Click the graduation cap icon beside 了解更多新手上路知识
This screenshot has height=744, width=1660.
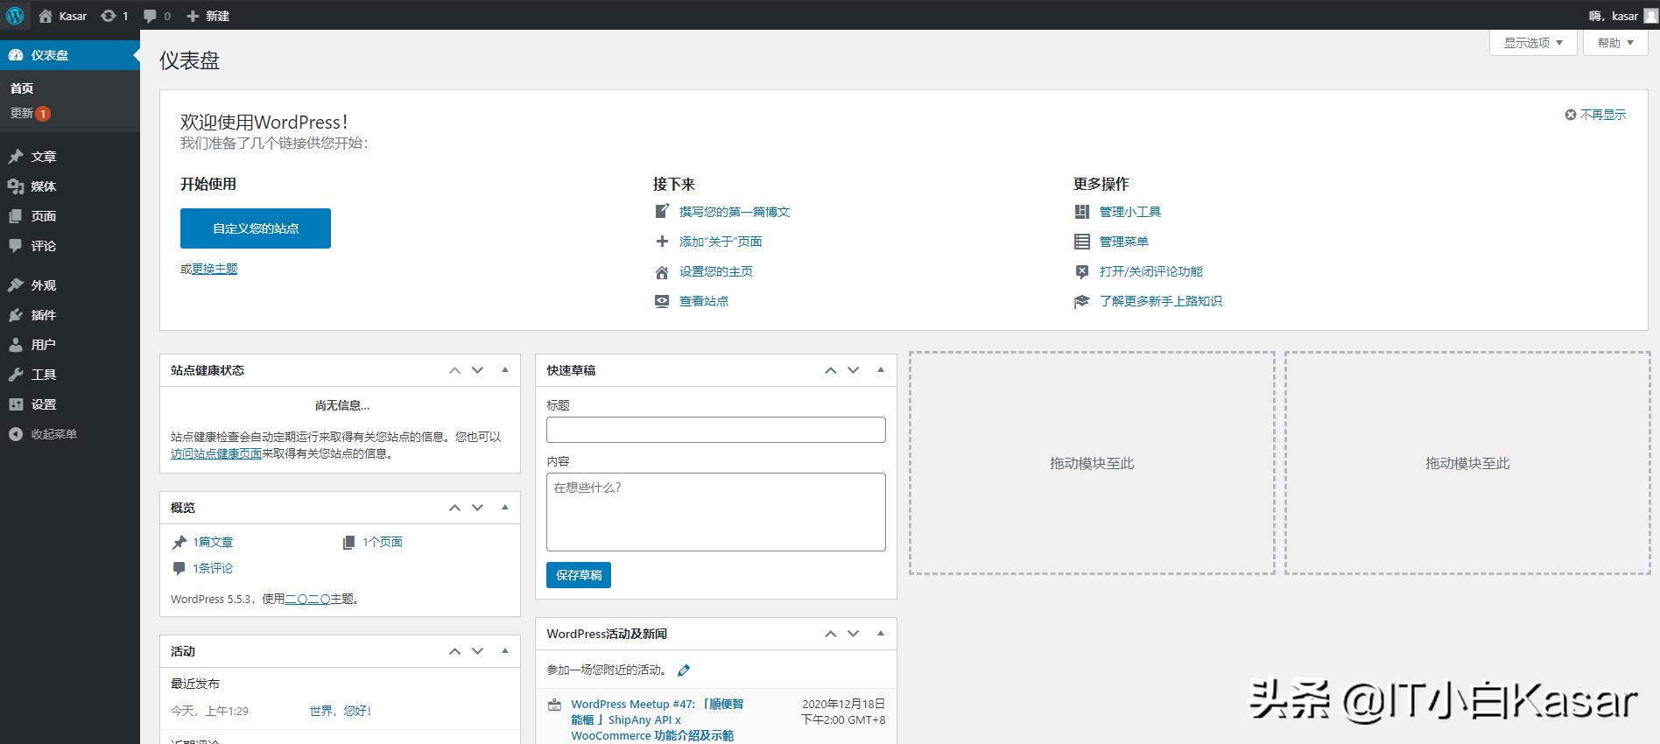point(1082,301)
